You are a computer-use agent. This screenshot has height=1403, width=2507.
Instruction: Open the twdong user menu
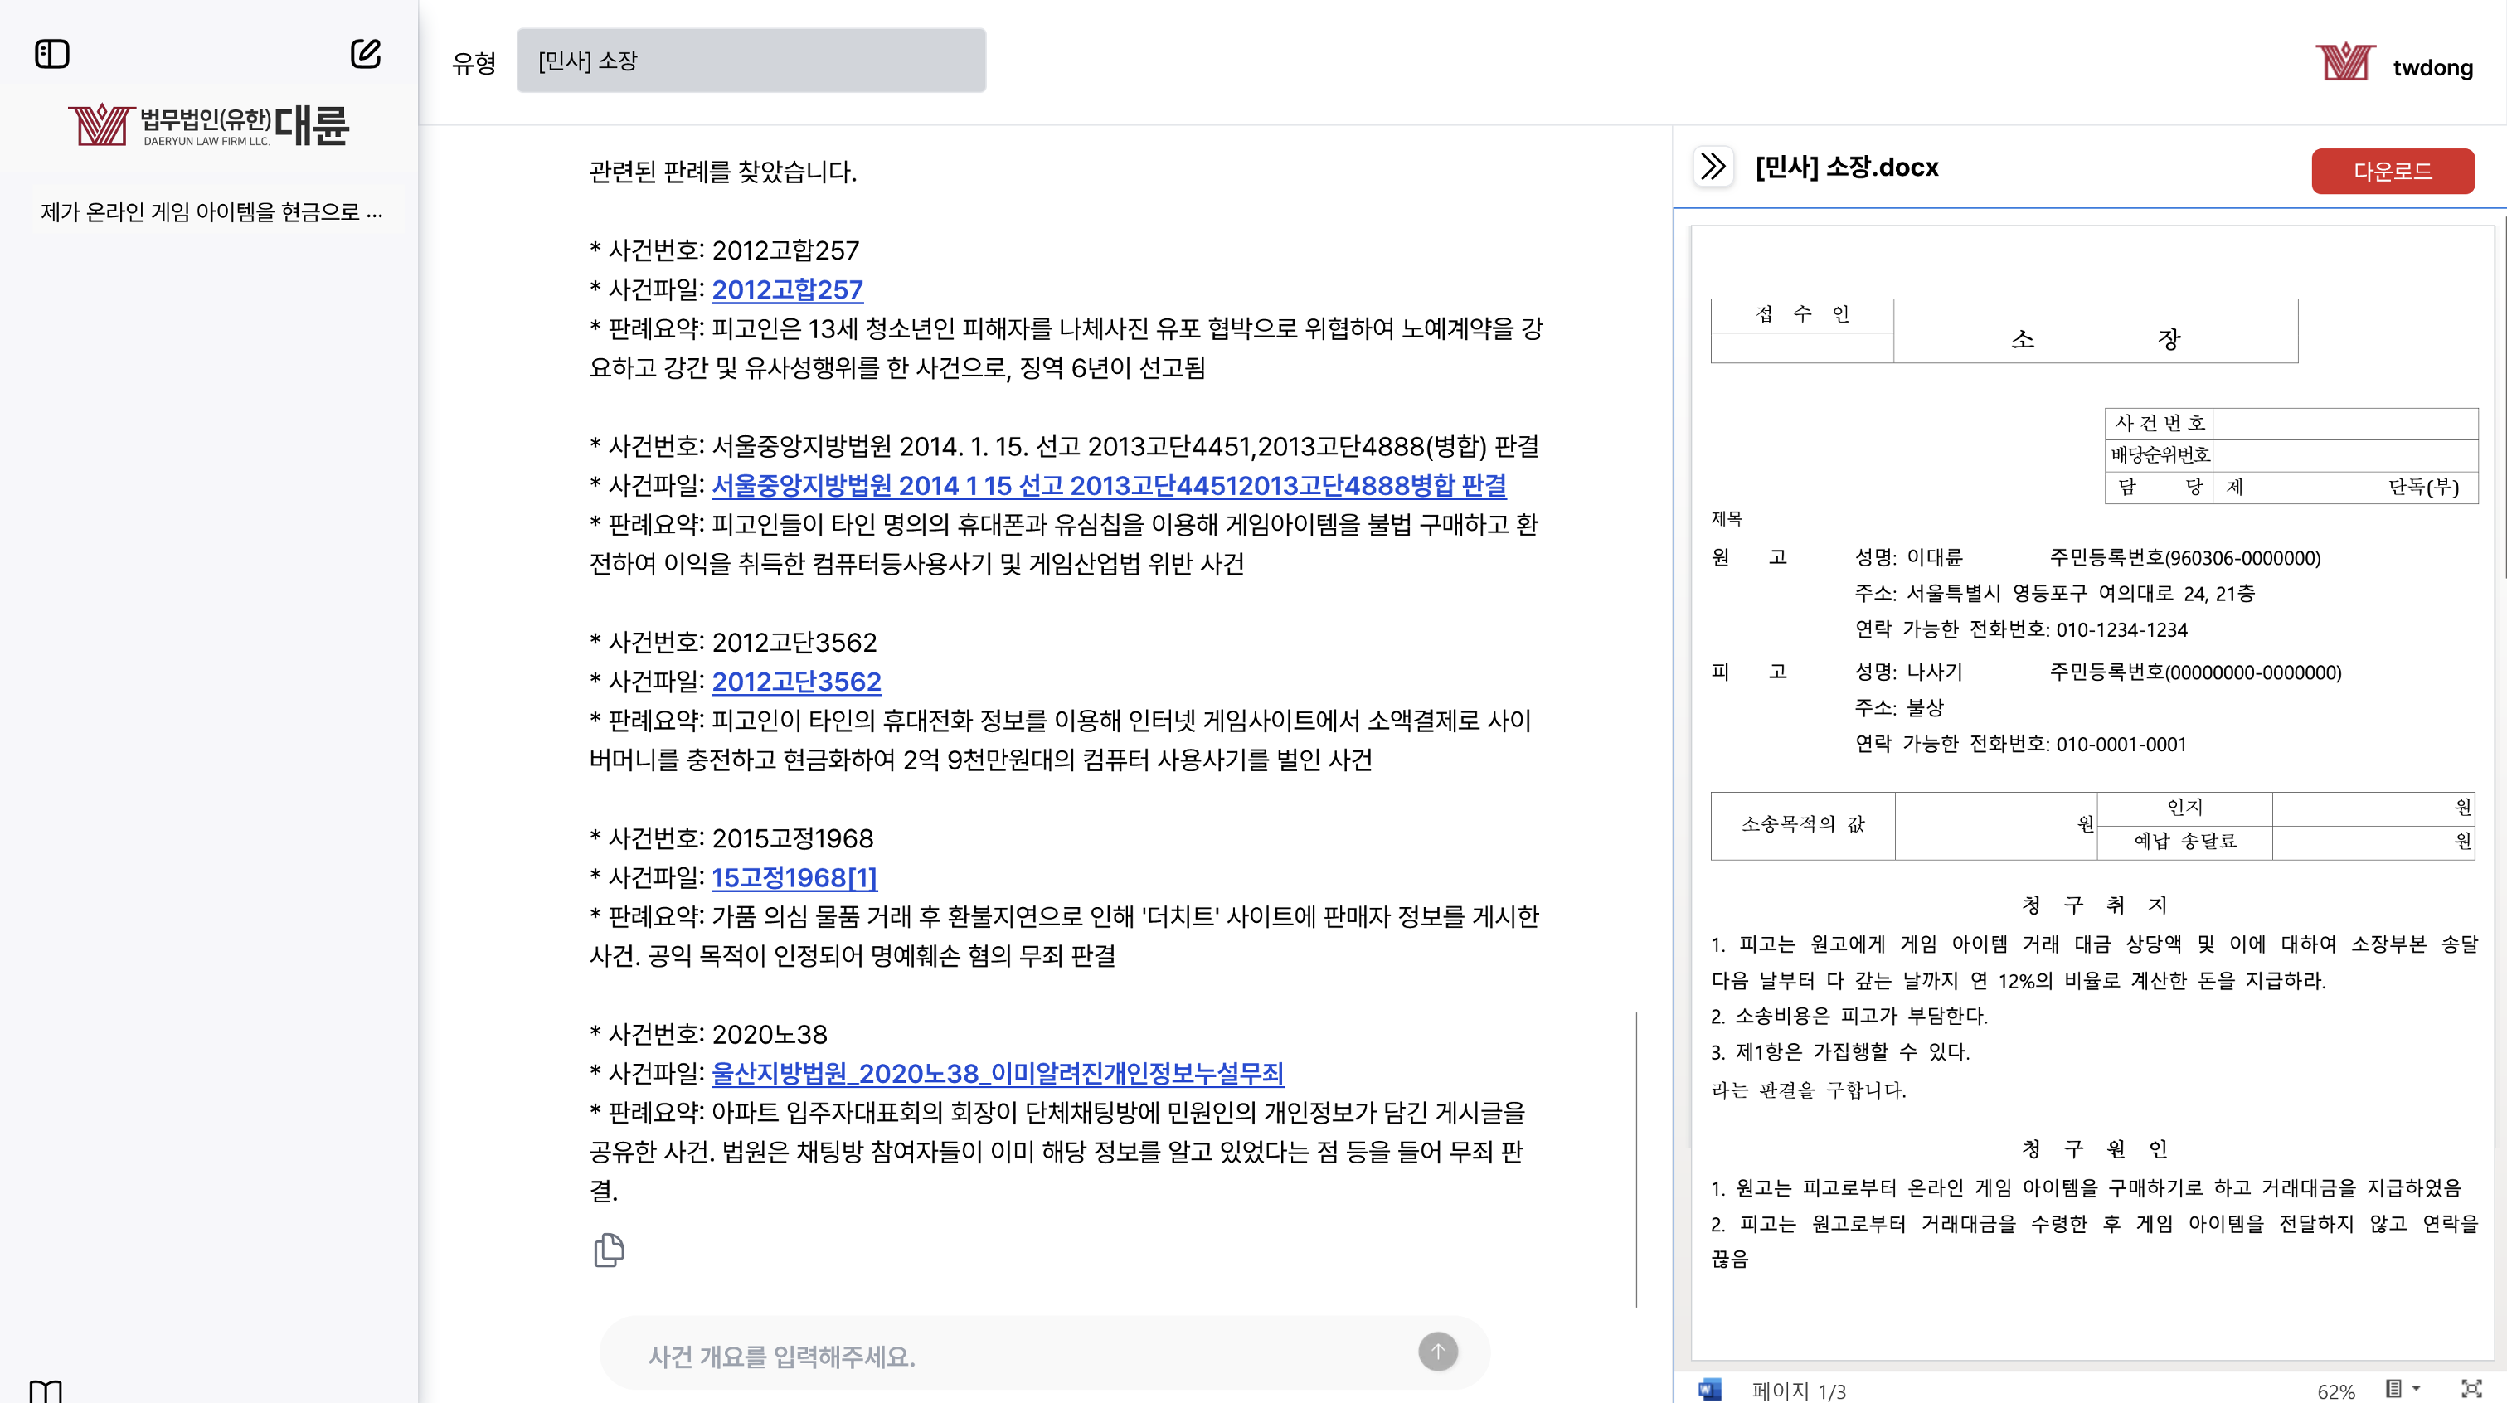(2432, 67)
